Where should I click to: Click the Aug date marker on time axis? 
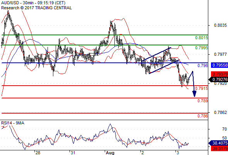(x=110, y=153)
